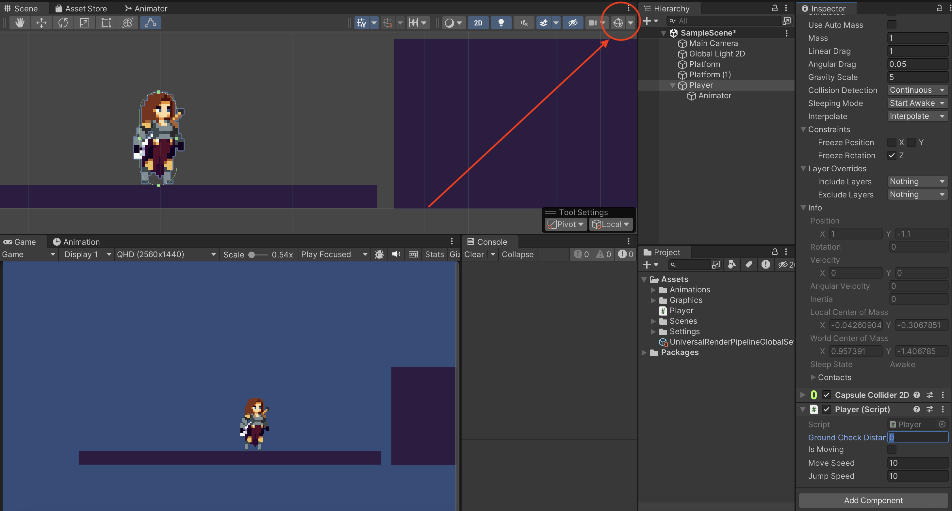The image size is (952, 511).
Task: Open Collision Detection Continuous dropdown
Action: [918, 90]
